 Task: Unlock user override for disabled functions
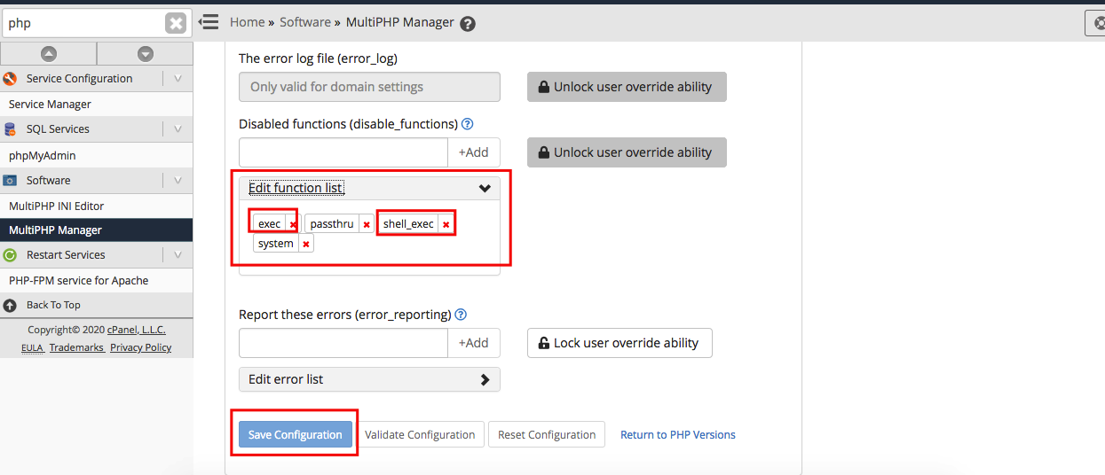(627, 152)
